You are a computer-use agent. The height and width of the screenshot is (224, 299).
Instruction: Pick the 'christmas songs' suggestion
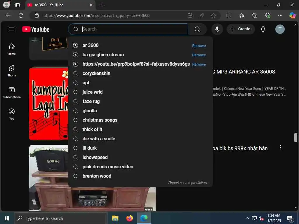140,120
